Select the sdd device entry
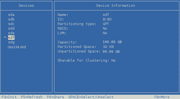This screenshot has height=99, width=180. 11,29
